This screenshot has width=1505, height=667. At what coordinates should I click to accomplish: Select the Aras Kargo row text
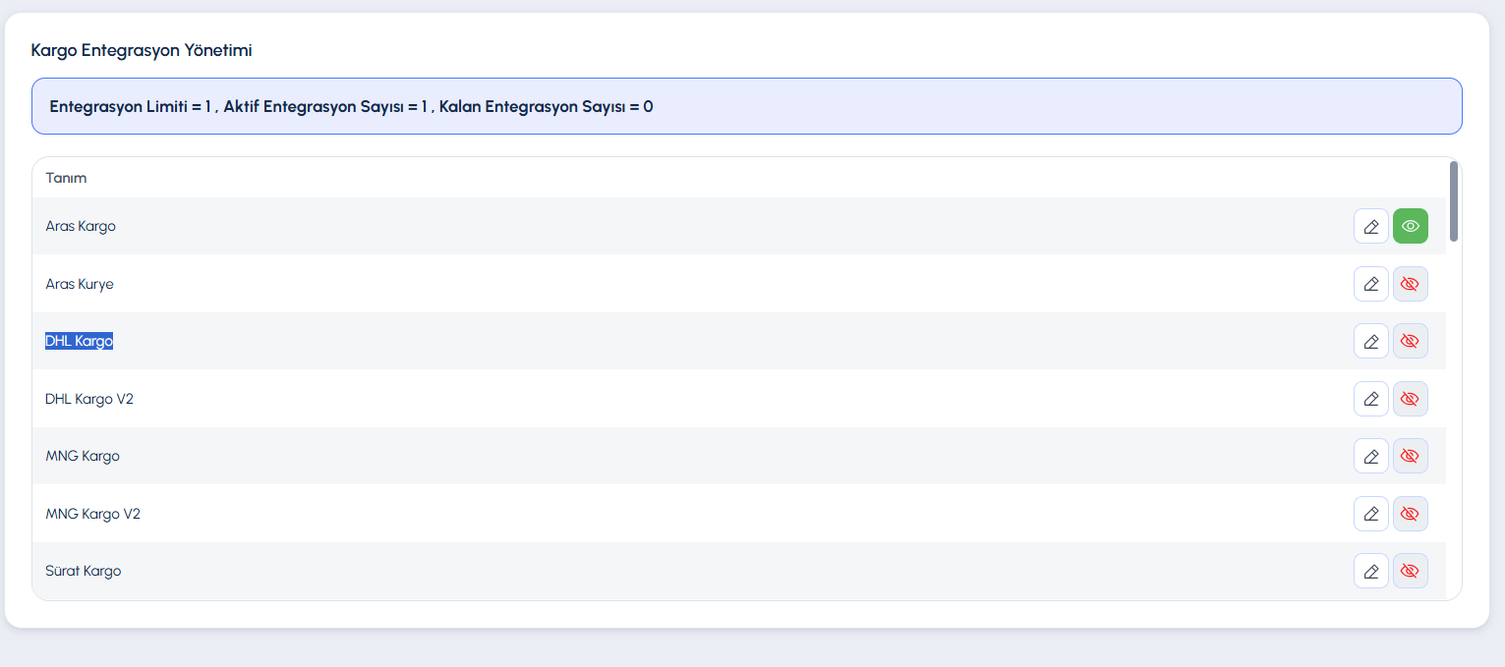pos(81,226)
